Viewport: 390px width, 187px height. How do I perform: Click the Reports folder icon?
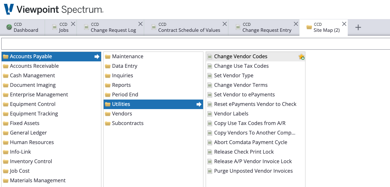pos(108,85)
